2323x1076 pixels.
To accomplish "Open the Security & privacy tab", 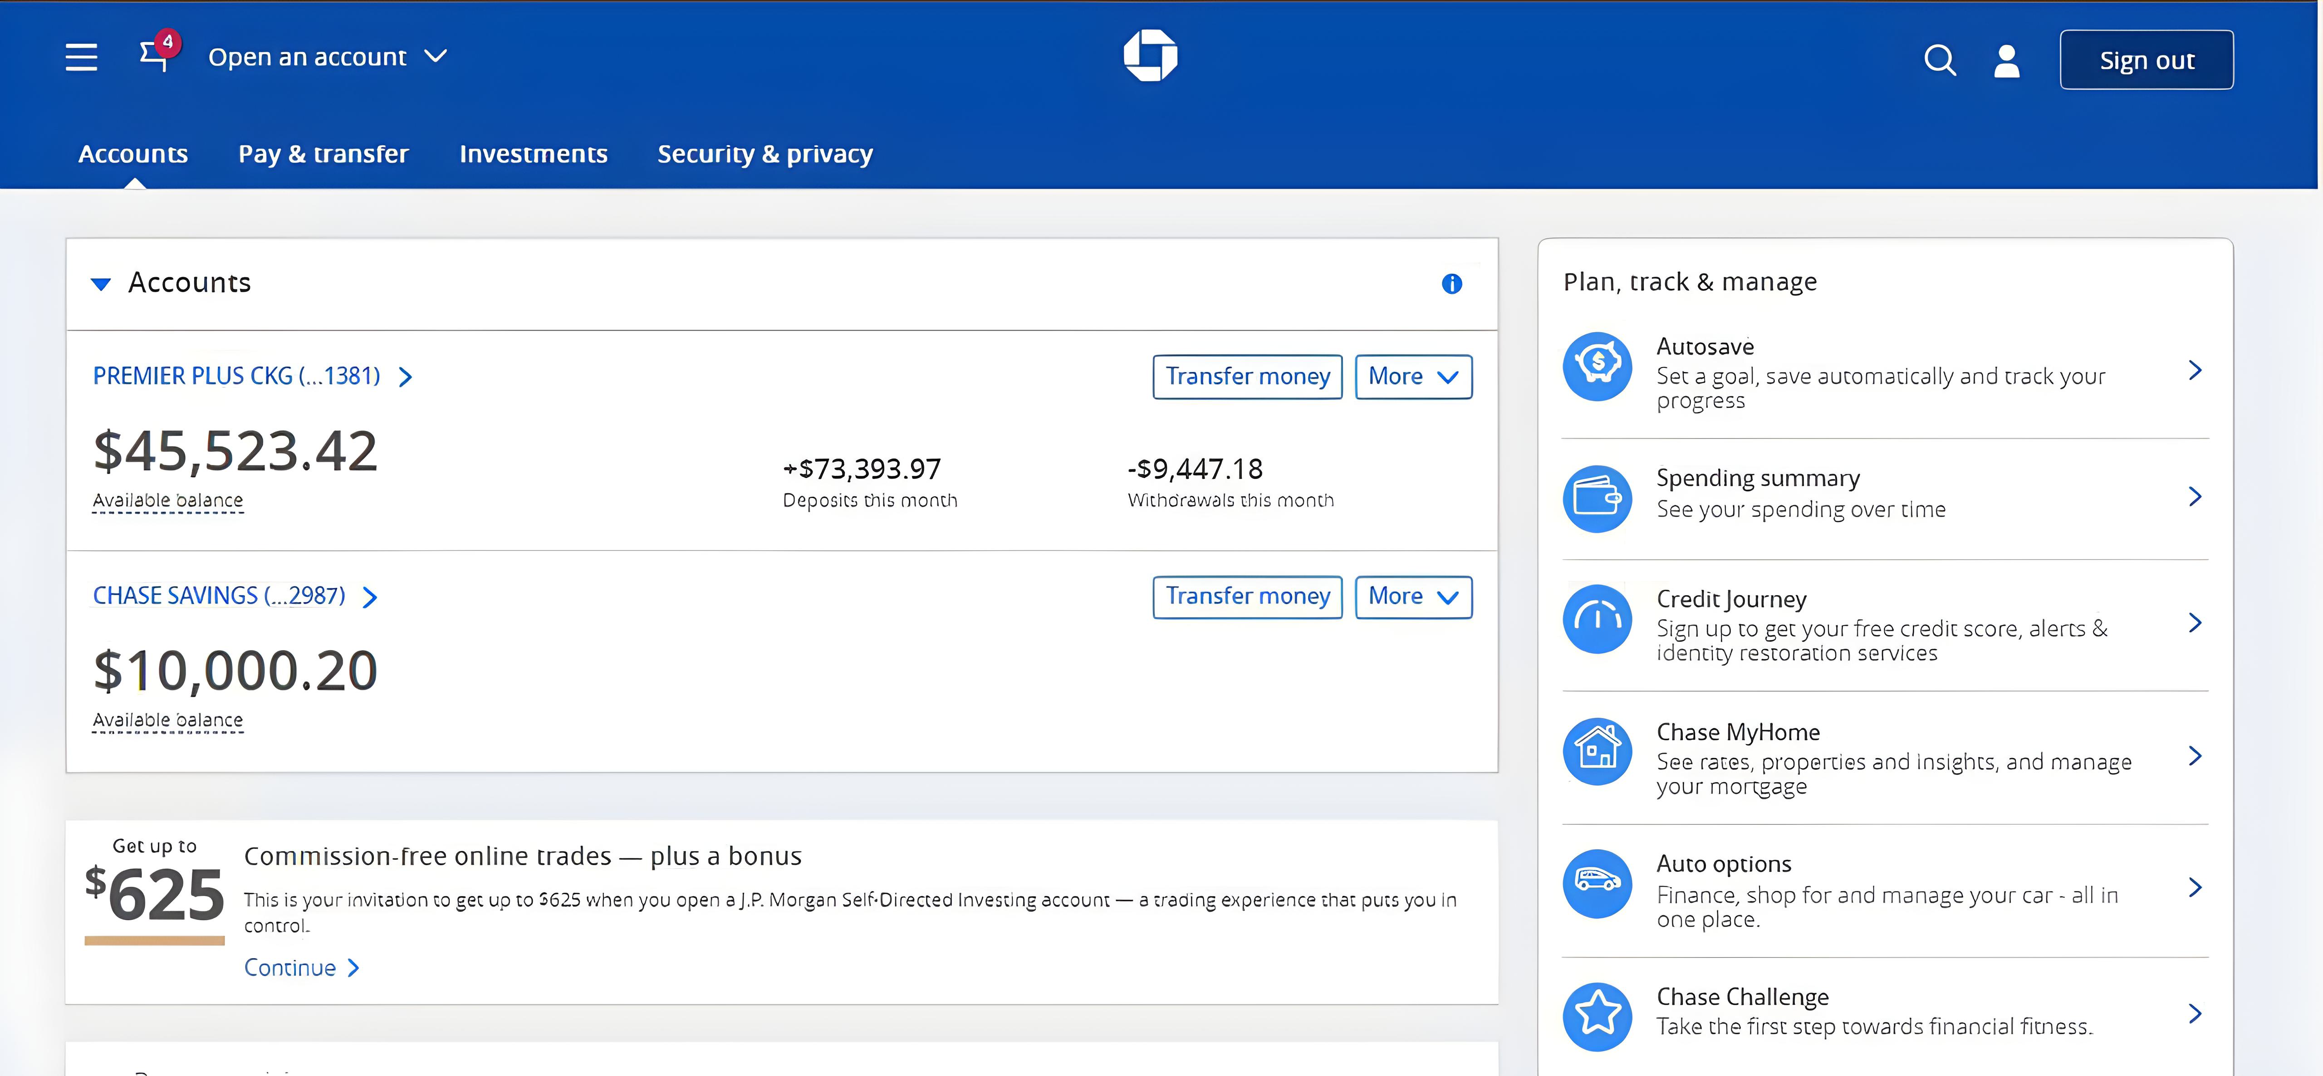I will tap(765, 154).
